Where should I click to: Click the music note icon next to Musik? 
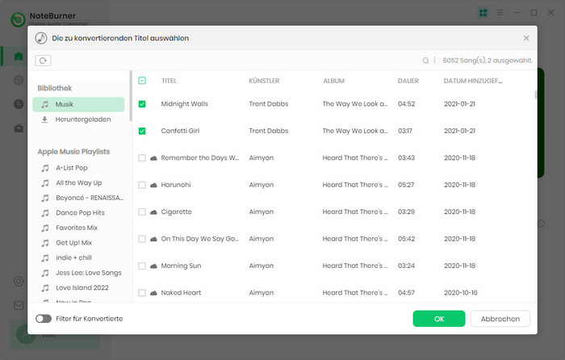pos(44,104)
